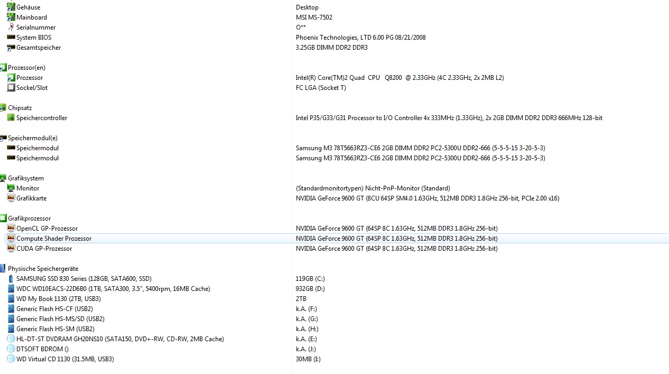Image resolution: width=669 pixels, height=374 pixels.
Task: Select the FC LGA (Socket T) value
Action: pyautogui.click(x=321, y=88)
